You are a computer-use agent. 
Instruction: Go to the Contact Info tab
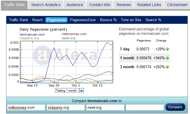coord(99,5)
